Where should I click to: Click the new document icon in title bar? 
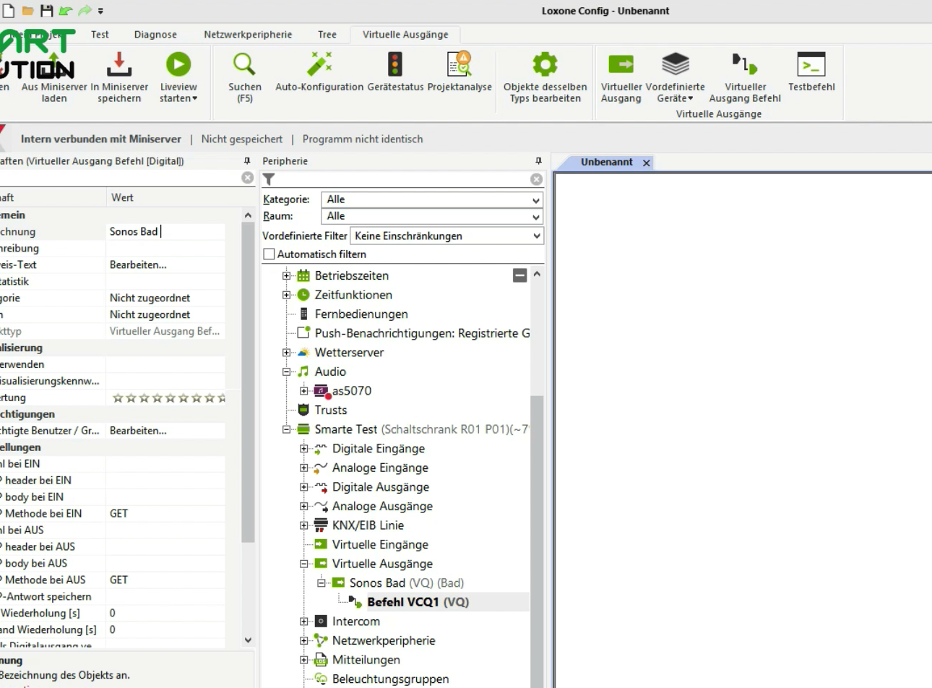pyautogui.click(x=9, y=11)
